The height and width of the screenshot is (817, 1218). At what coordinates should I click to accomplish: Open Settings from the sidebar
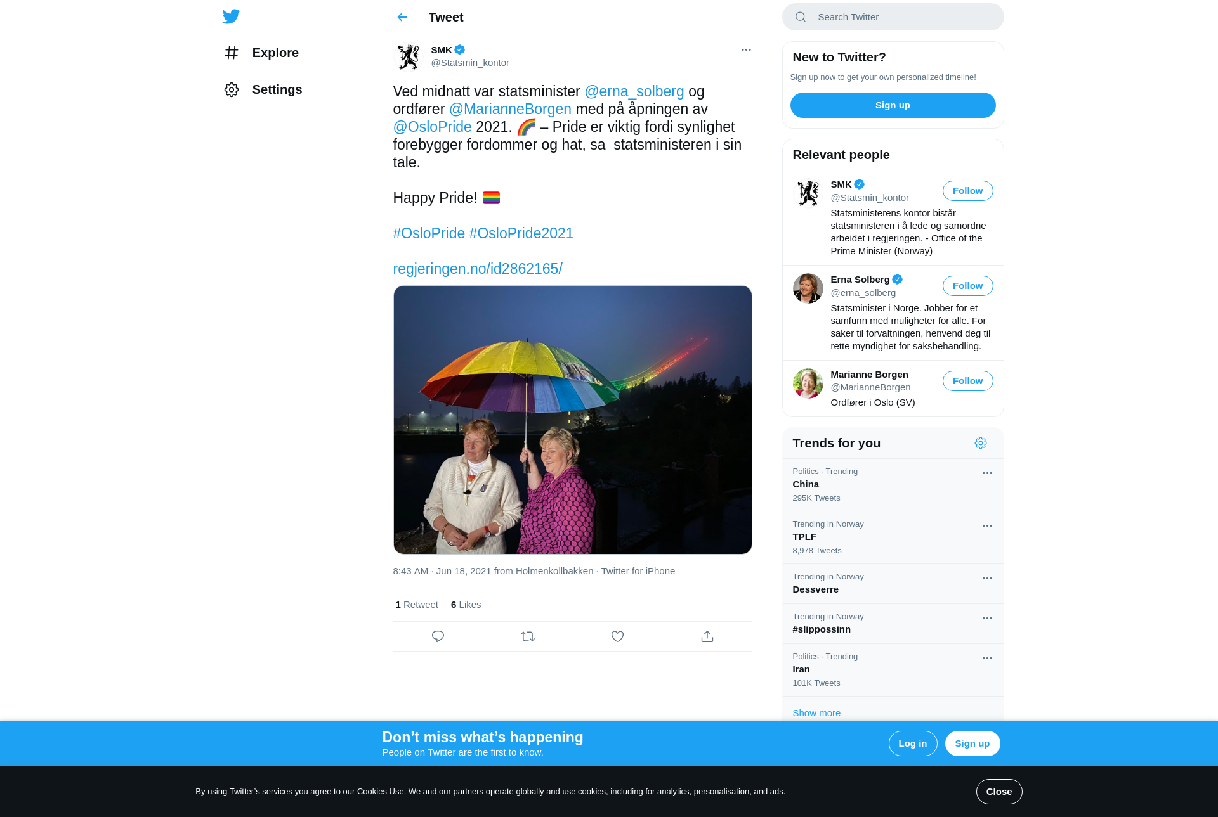pyautogui.click(x=263, y=89)
